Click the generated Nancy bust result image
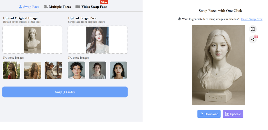Viewport: 268px width, 130px height. tap(218, 65)
